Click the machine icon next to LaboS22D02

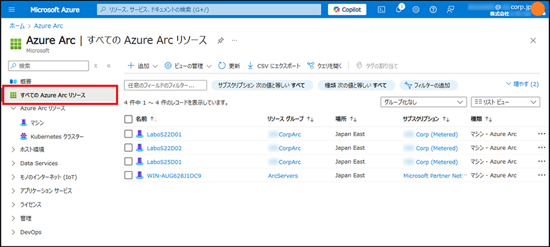click(139, 148)
